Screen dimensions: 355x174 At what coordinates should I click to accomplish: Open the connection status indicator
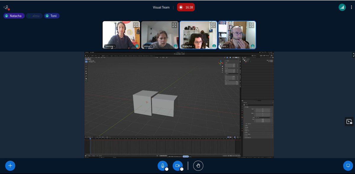(x=342, y=7)
